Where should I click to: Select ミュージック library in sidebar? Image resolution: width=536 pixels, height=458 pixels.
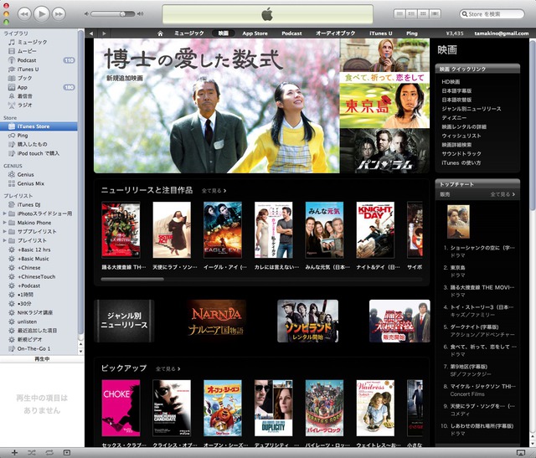click(x=39, y=42)
